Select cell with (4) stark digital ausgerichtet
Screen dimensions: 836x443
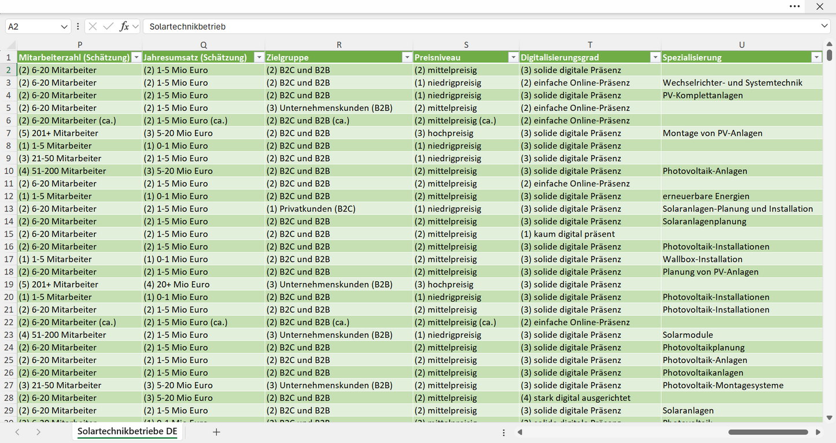point(590,397)
